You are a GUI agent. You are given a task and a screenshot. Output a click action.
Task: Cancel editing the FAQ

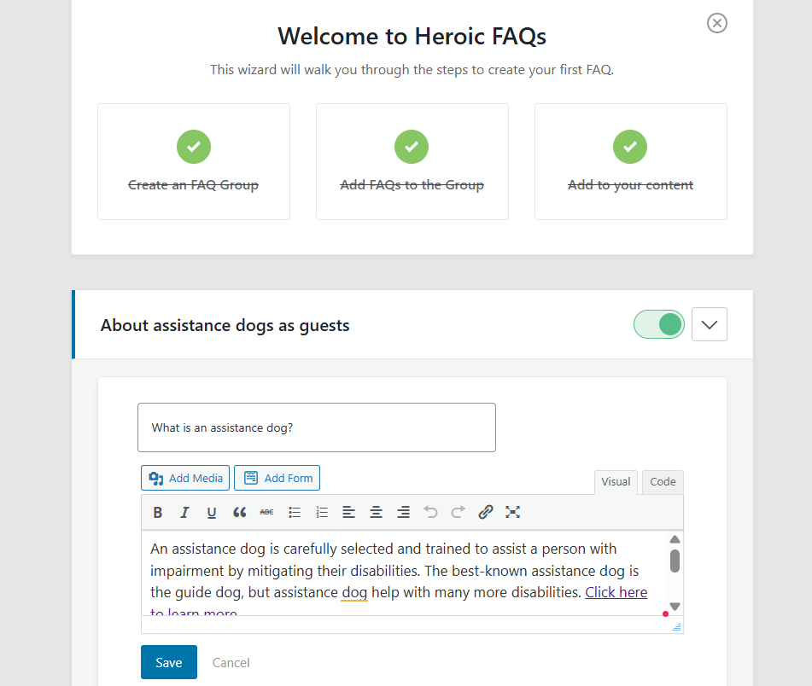click(231, 662)
